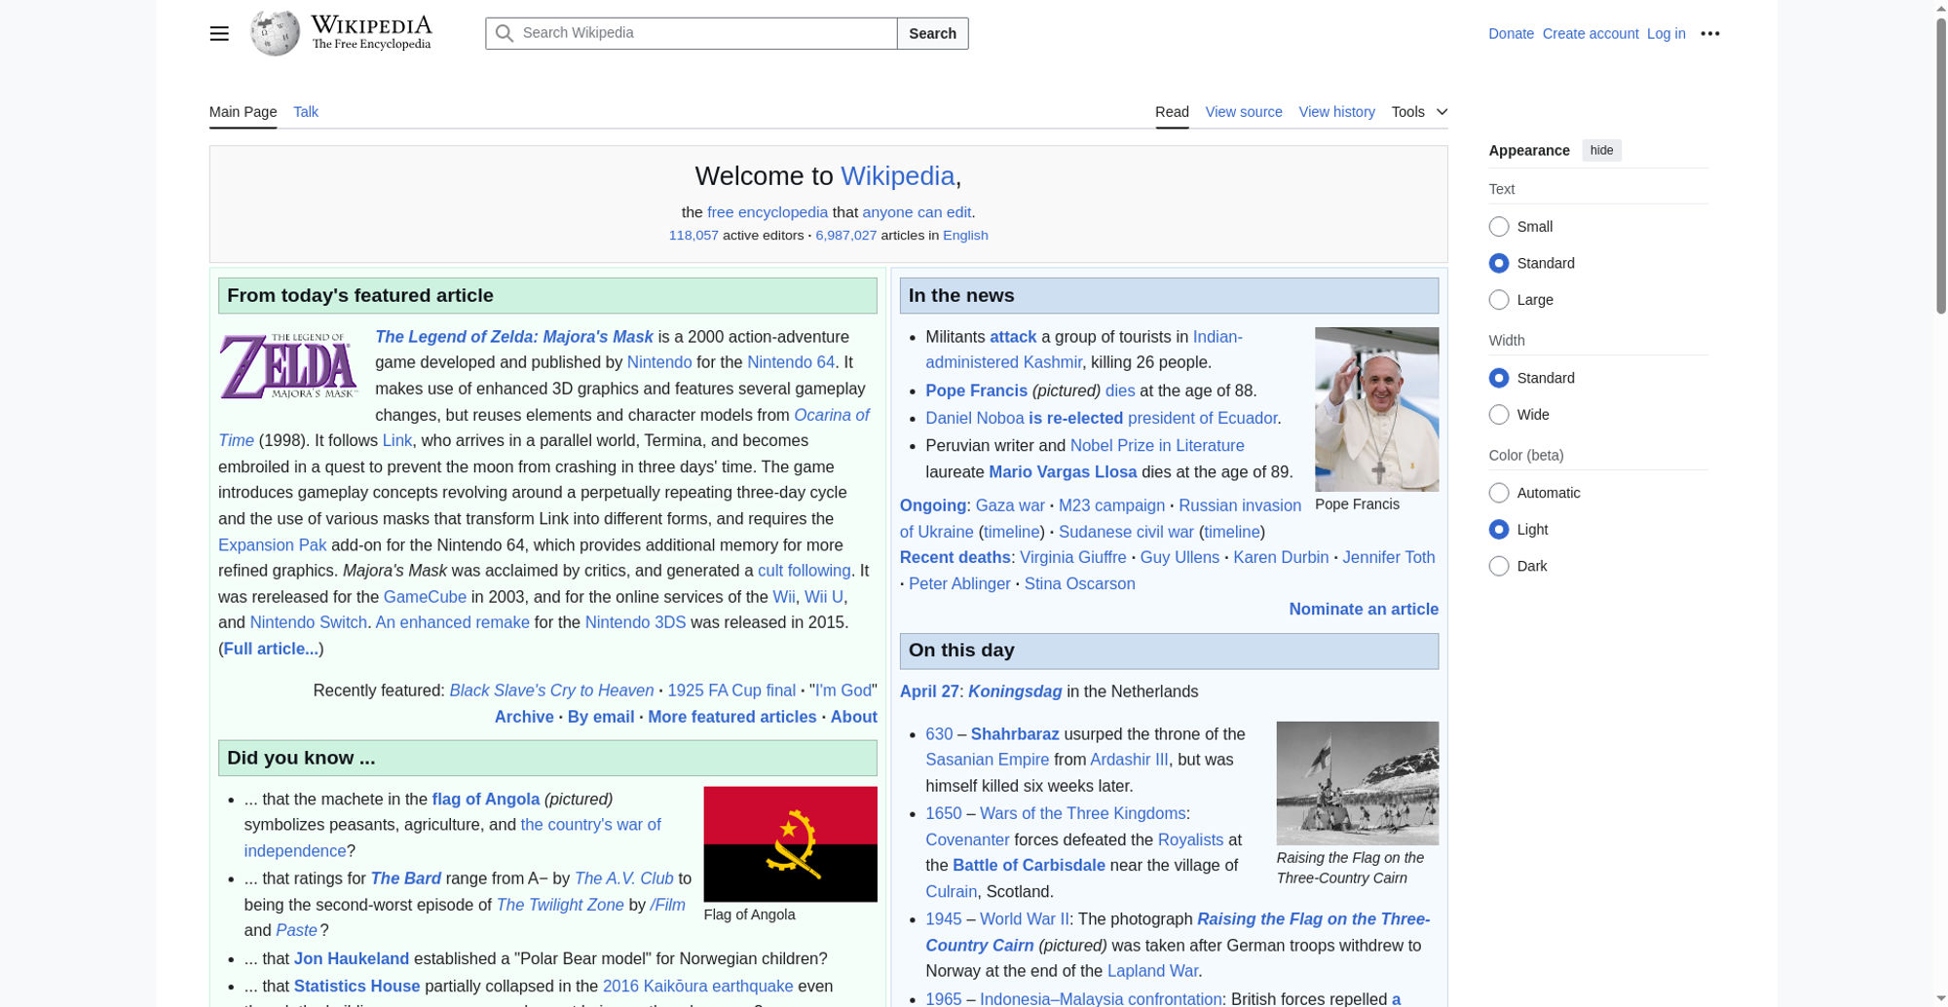Screen dimensions: 1948x1007
Task: Open the 118,057 active editors link
Action: 693,236
